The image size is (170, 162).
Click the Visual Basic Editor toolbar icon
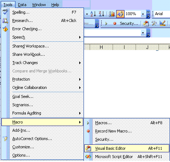146,23
